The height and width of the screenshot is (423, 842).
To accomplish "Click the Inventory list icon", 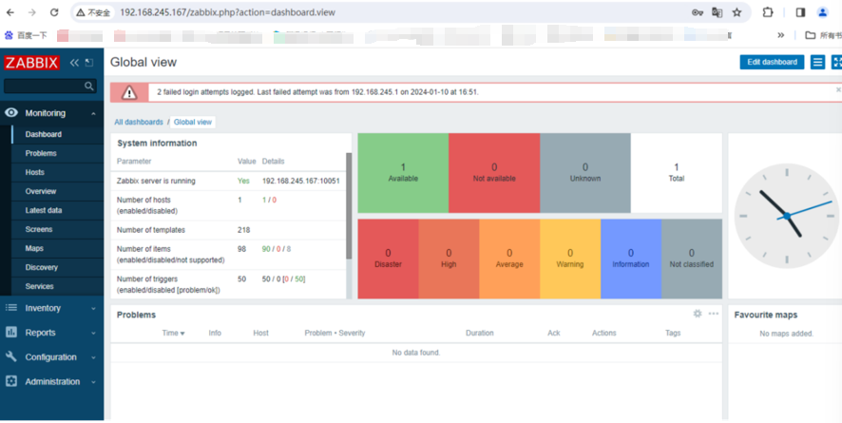I will [x=11, y=308].
